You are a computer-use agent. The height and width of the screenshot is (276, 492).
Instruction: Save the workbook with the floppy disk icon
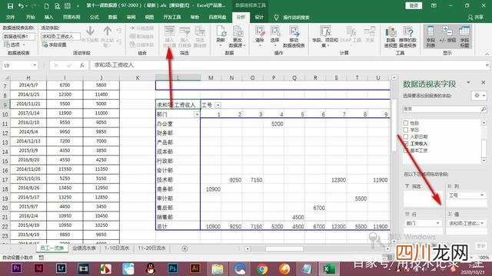pos(10,6)
